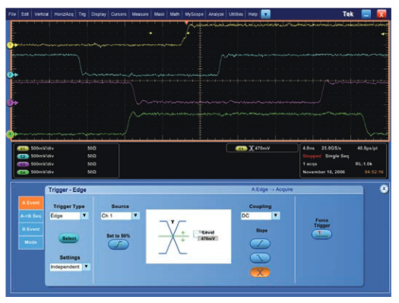Select either-edge slope button

260,272
